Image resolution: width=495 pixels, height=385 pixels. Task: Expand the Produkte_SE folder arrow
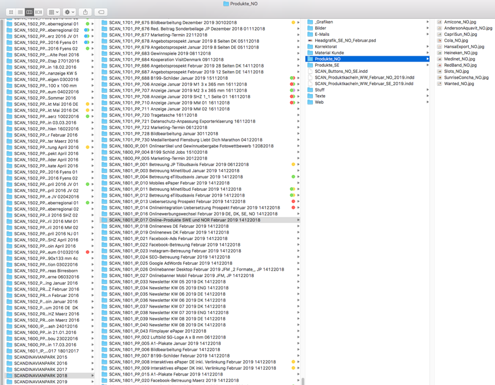(x=427, y=65)
